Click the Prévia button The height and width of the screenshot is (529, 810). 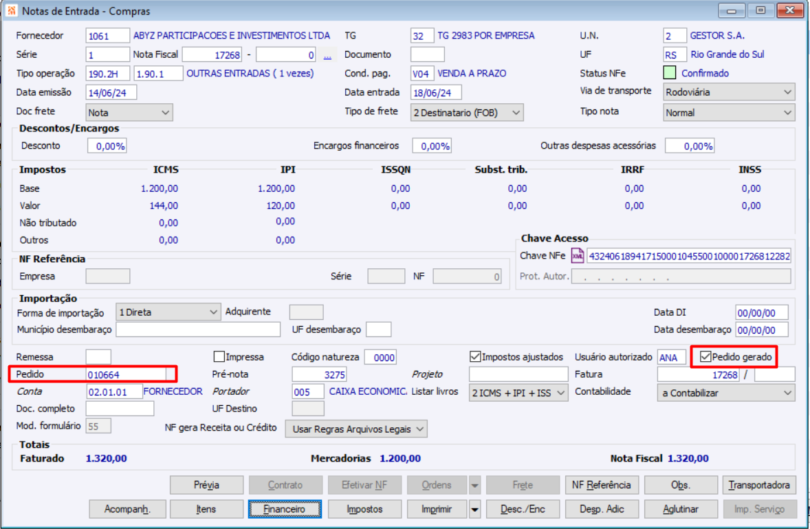coord(207,485)
